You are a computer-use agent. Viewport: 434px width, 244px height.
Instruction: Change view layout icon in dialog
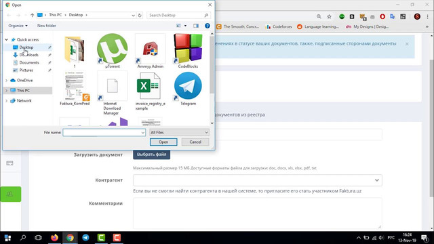(178, 26)
